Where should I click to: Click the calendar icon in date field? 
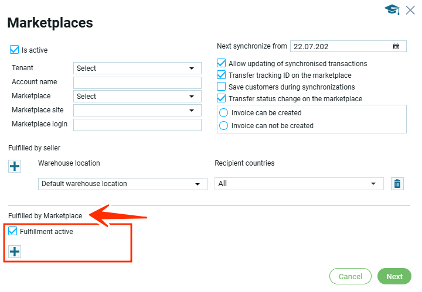tap(396, 46)
